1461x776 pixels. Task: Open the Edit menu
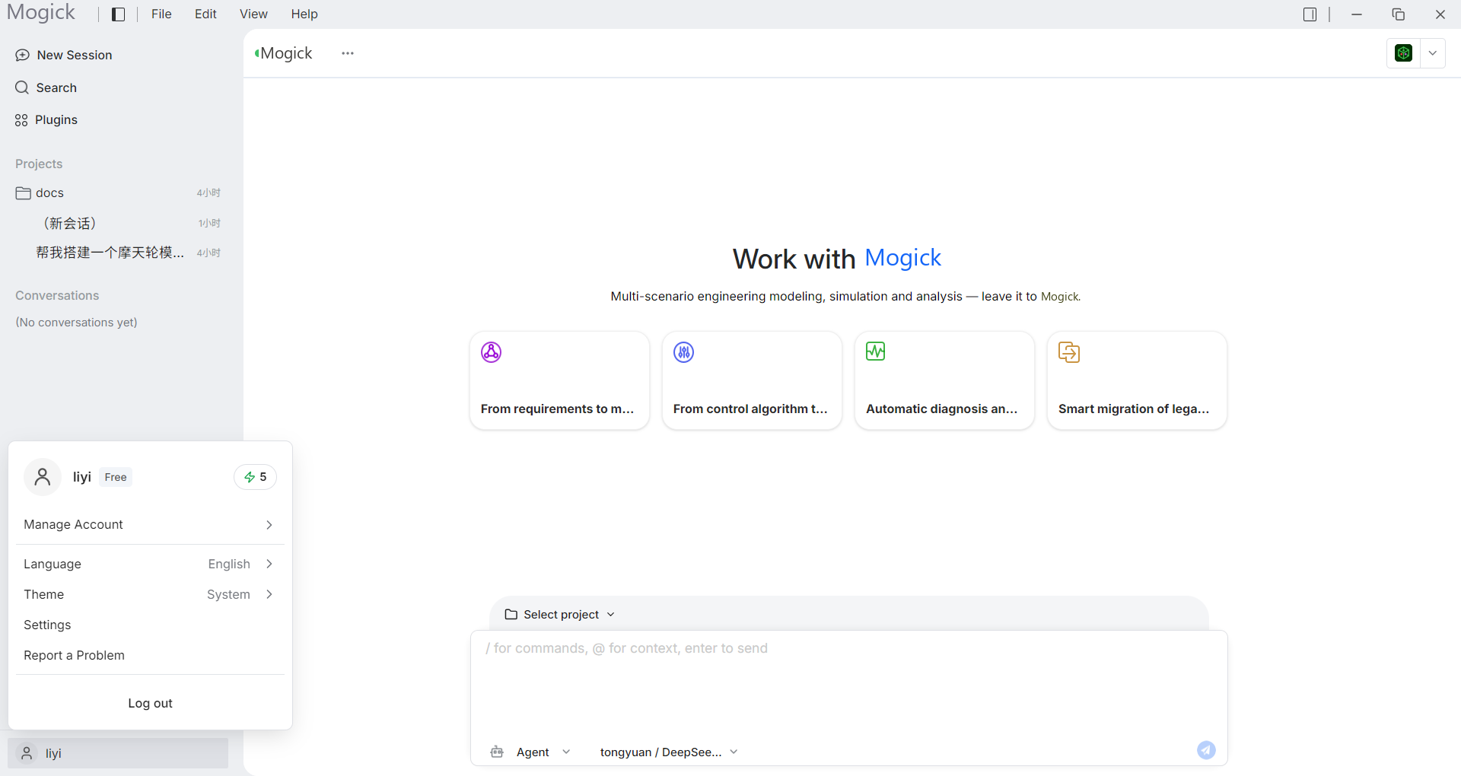[x=205, y=14]
